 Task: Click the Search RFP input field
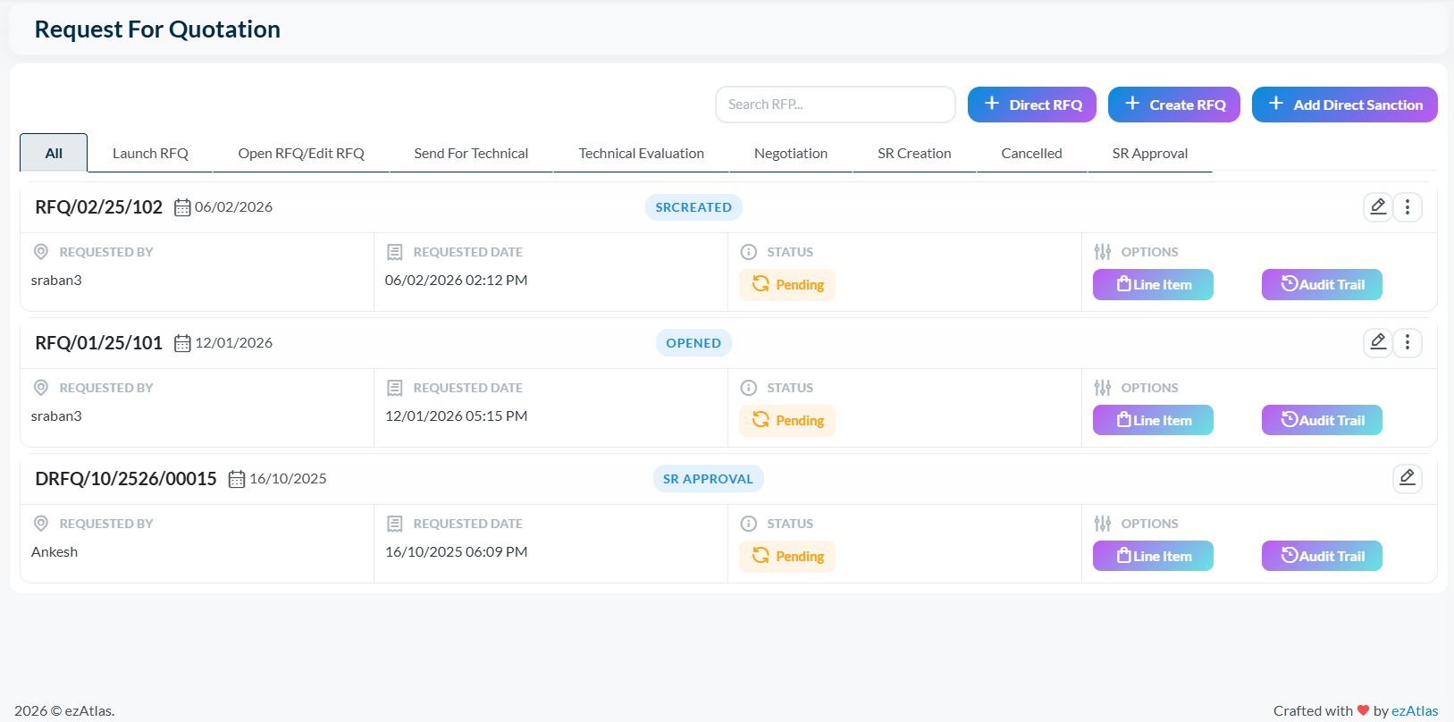[x=835, y=105]
